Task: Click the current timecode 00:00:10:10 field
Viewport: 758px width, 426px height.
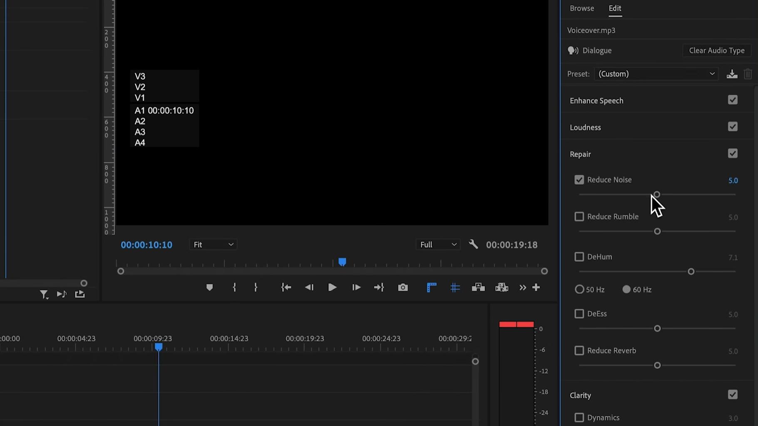Action: click(x=147, y=245)
